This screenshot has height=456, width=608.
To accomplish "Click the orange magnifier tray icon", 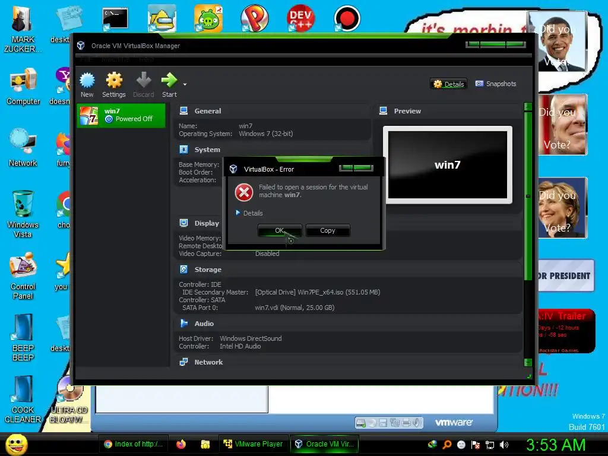I will [x=447, y=445].
